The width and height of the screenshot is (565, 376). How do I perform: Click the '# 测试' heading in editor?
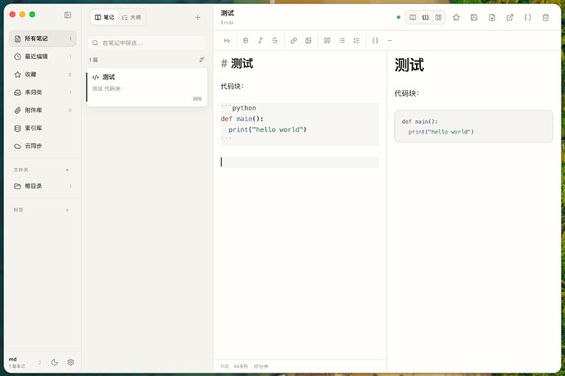click(x=237, y=64)
